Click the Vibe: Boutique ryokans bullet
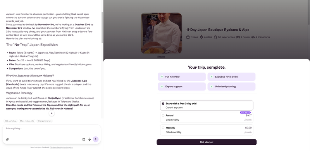Viewport: 310px width, 151px height. coord(50,64)
